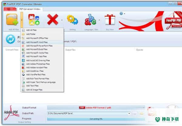Click the FoxPDF PDF Converter banner logo
The image size is (182, 126).
173,21
